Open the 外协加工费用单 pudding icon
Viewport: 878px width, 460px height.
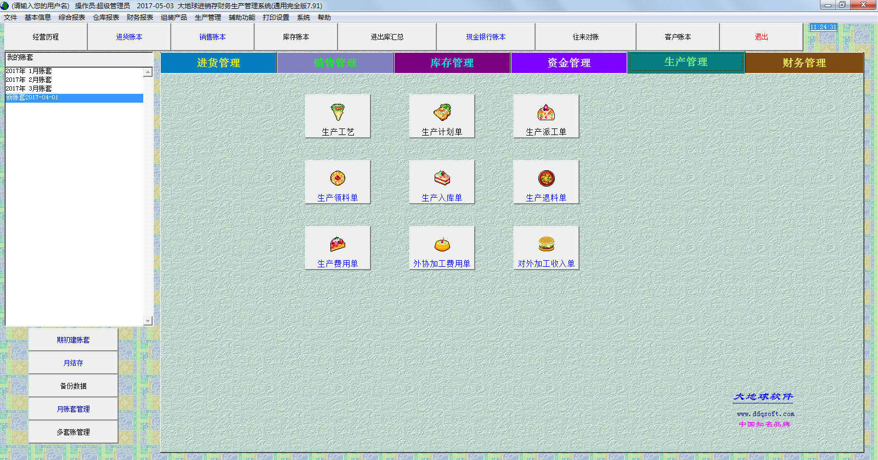442,248
